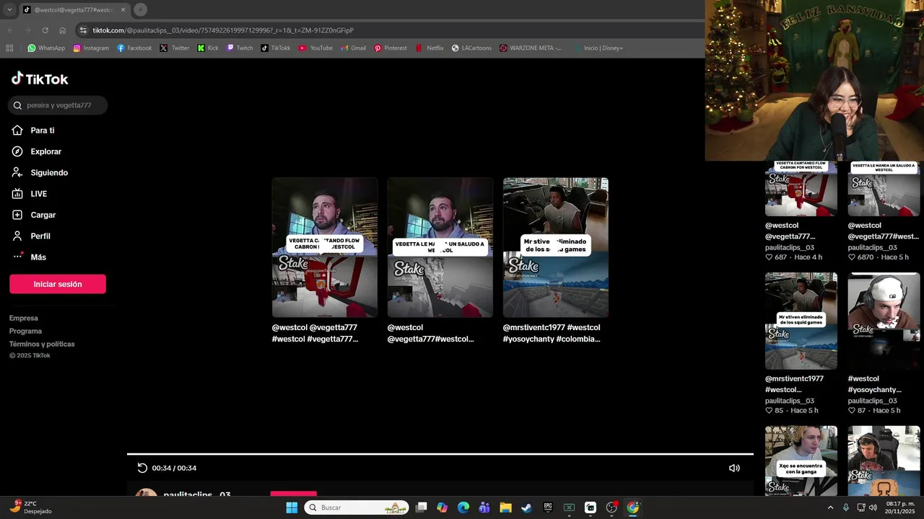
Task: Replay the video with the restart icon
Action: pyautogui.click(x=142, y=468)
